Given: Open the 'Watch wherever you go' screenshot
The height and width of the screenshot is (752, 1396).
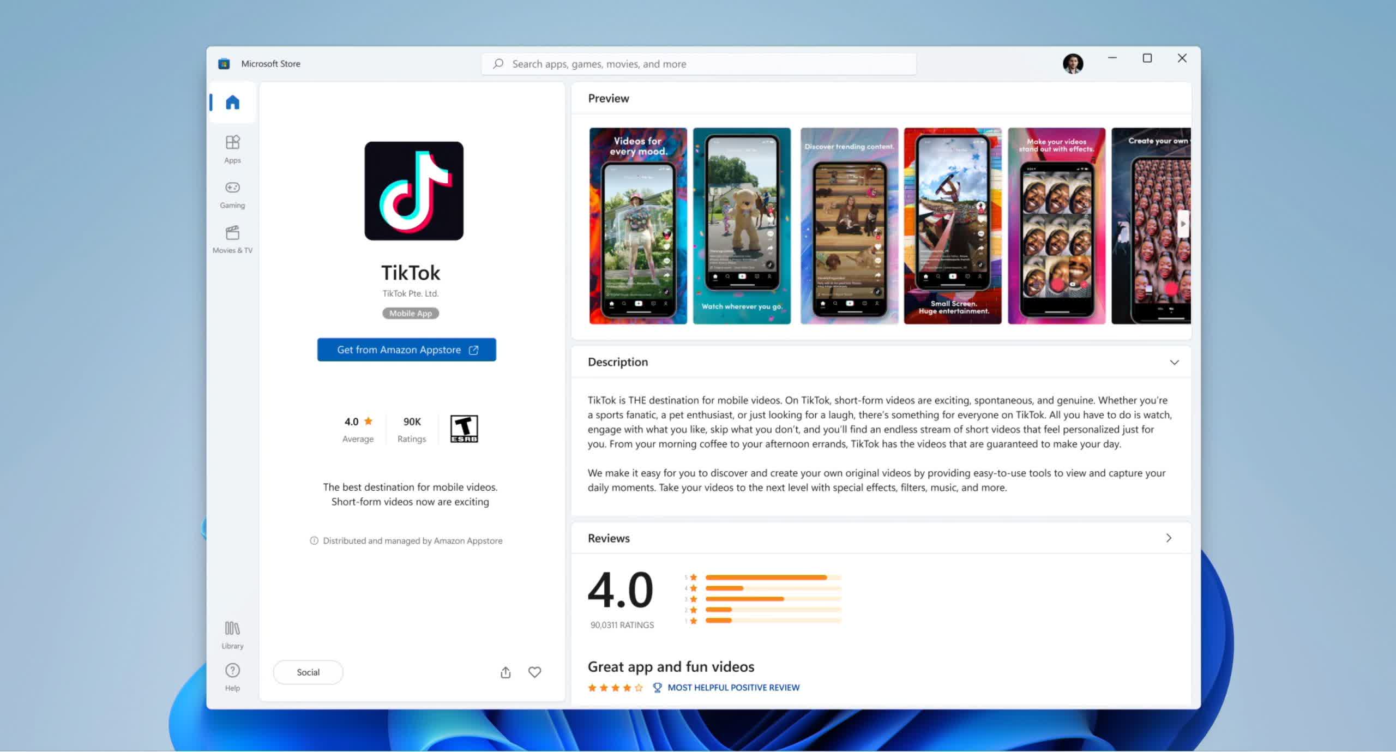Looking at the screenshot, I should [x=742, y=226].
